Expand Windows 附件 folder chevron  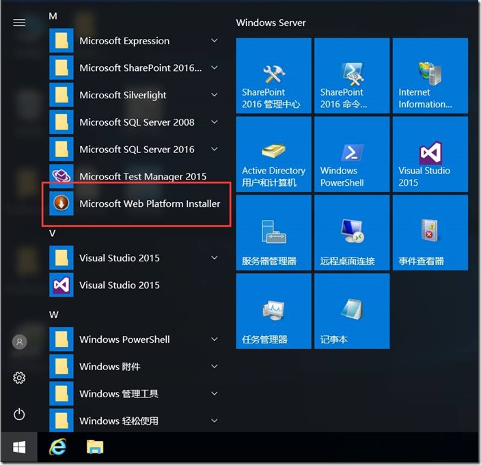[x=215, y=366]
